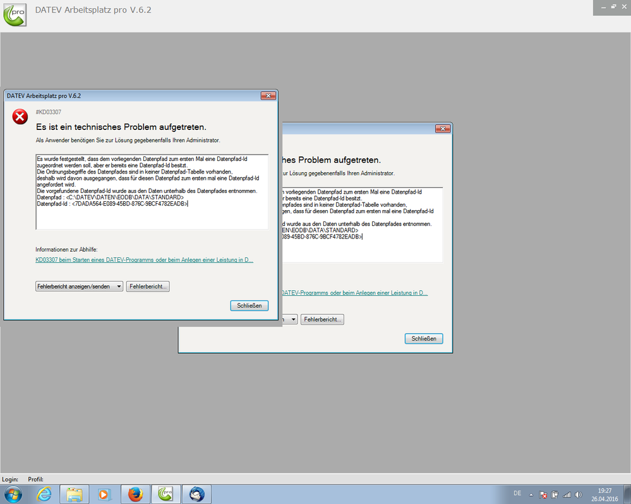Click the power plug tray icon
This screenshot has height=504, width=631.
(x=555, y=495)
